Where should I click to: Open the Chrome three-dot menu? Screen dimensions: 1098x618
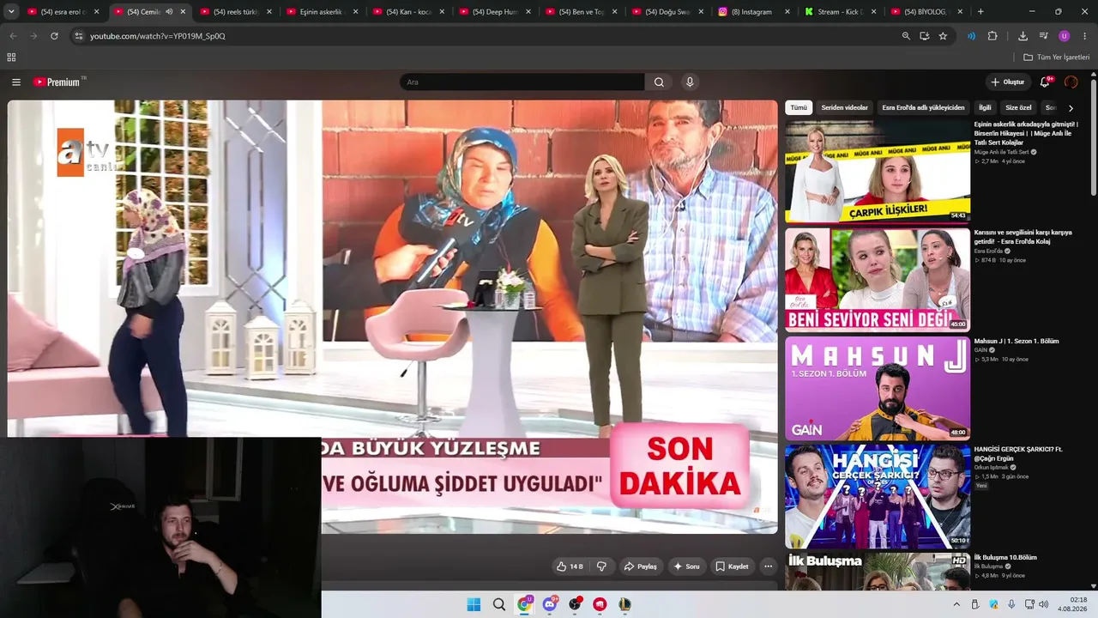[x=1085, y=36]
